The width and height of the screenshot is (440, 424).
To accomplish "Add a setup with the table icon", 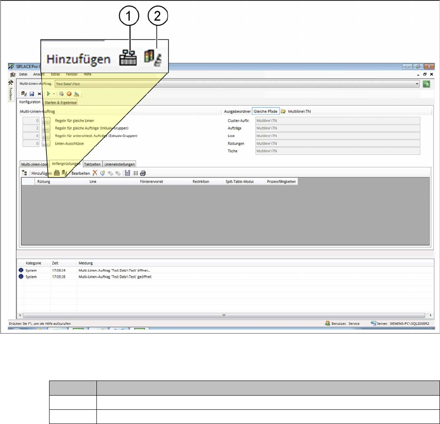I will (x=56, y=173).
